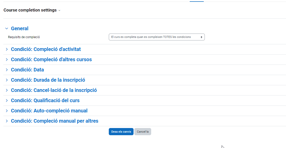Screen dimensions: 286x148
Task: Open the Condició: Compleció d'activitat heading
Action: pyautogui.click(x=46, y=49)
